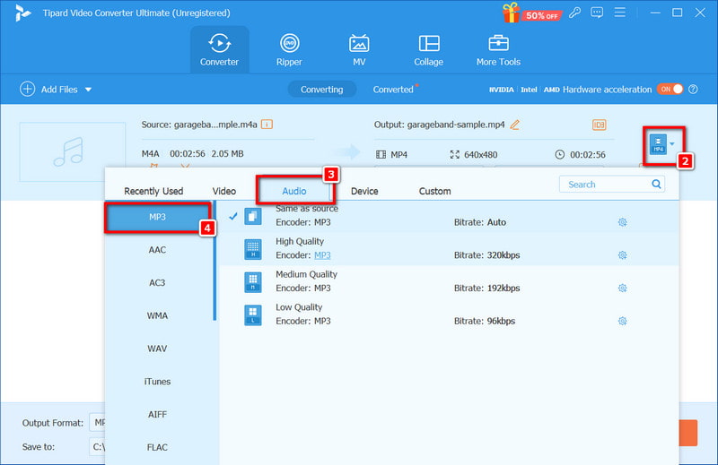The width and height of the screenshot is (718, 465).
Task: Toggle Hardware acceleration switch off
Action: click(x=670, y=90)
